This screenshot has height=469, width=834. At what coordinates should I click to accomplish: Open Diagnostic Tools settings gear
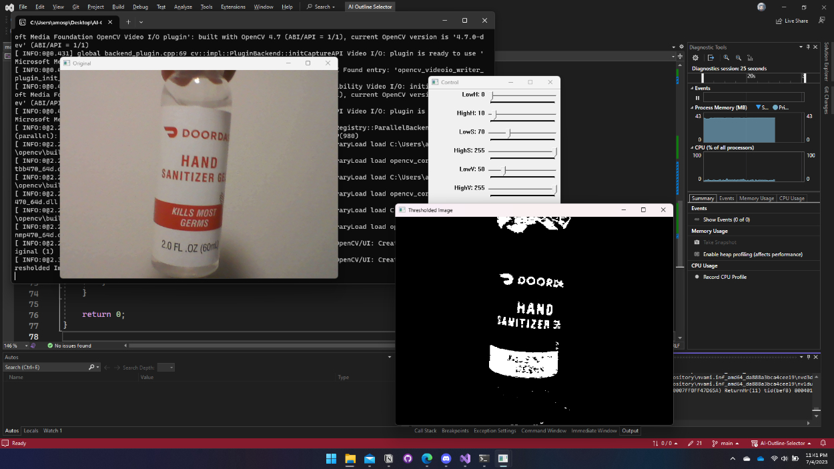(x=695, y=58)
